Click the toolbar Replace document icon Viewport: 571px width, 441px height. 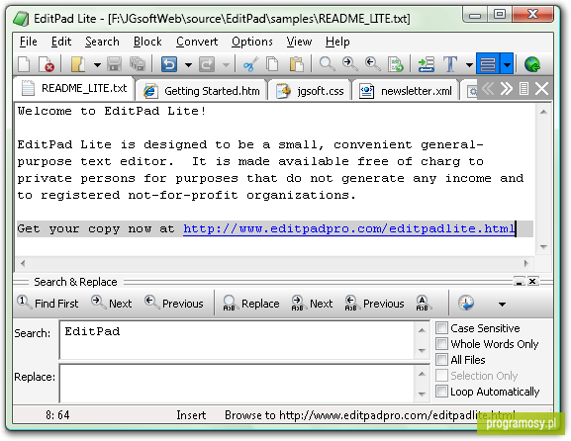[396, 65]
